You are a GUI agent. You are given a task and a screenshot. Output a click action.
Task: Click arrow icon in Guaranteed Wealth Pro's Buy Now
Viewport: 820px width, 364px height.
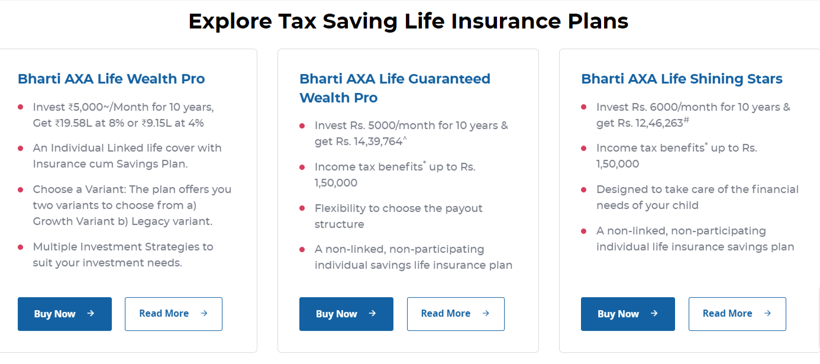pyautogui.click(x=372, y=314)
